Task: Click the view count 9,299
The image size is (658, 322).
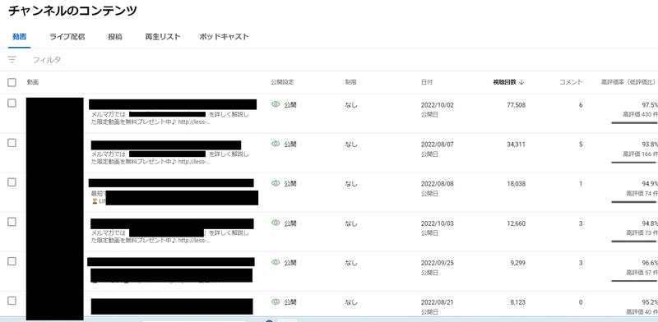Action: (x=518, y=263)
